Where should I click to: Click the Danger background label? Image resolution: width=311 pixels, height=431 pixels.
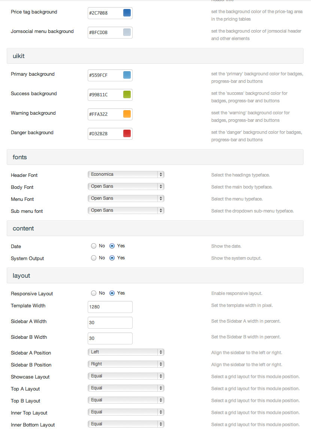click(x=32, y=133)
